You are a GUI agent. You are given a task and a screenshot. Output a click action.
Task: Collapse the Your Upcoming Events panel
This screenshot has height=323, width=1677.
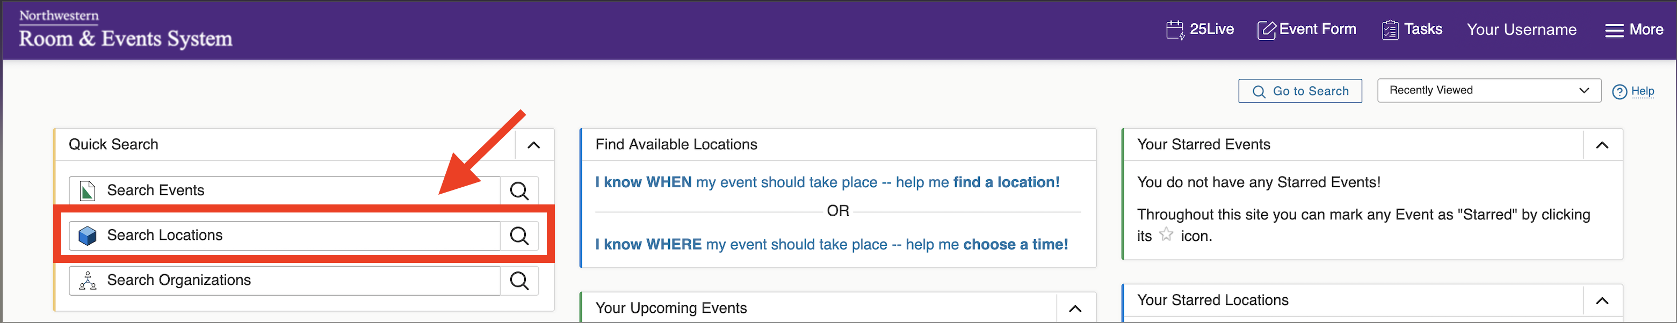tap(1075, 308)
